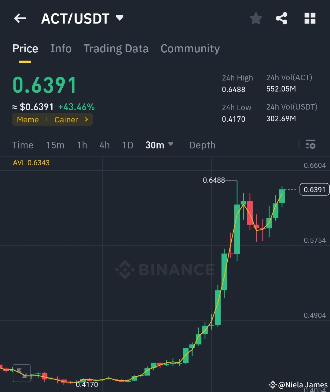Image resolution: width=330 pixels, height=392 pixels.
Task: Select the Time display option
Action: point(23,145)
